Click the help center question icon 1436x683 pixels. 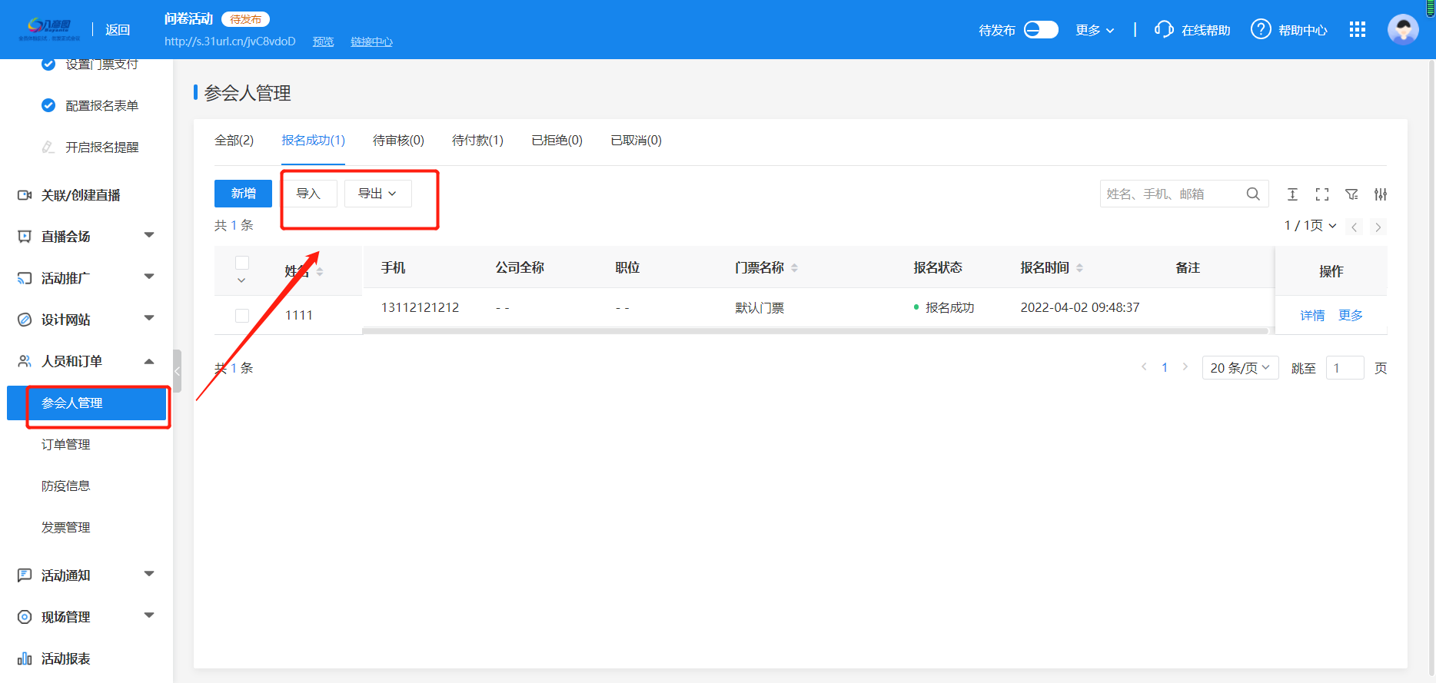1260,30
